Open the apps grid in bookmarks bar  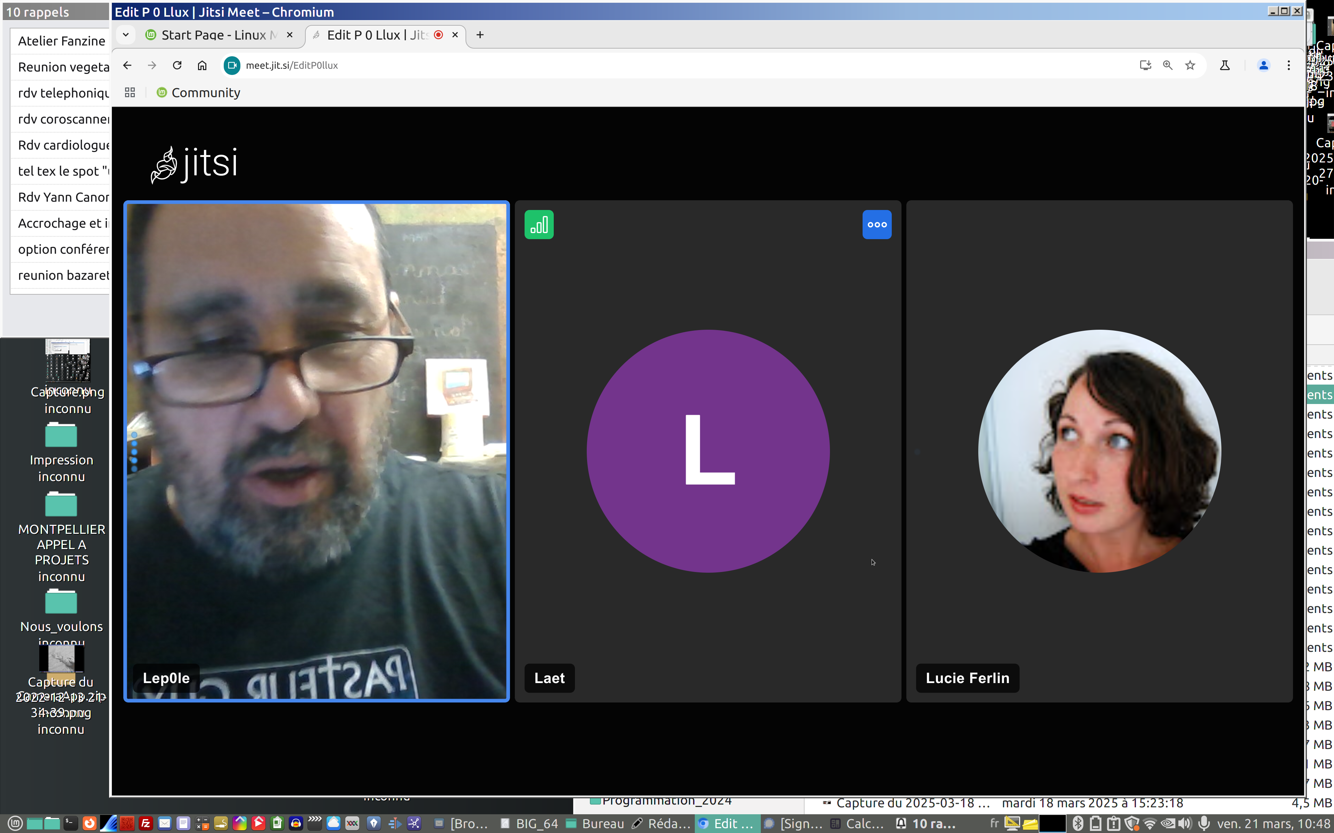(130, 93)
